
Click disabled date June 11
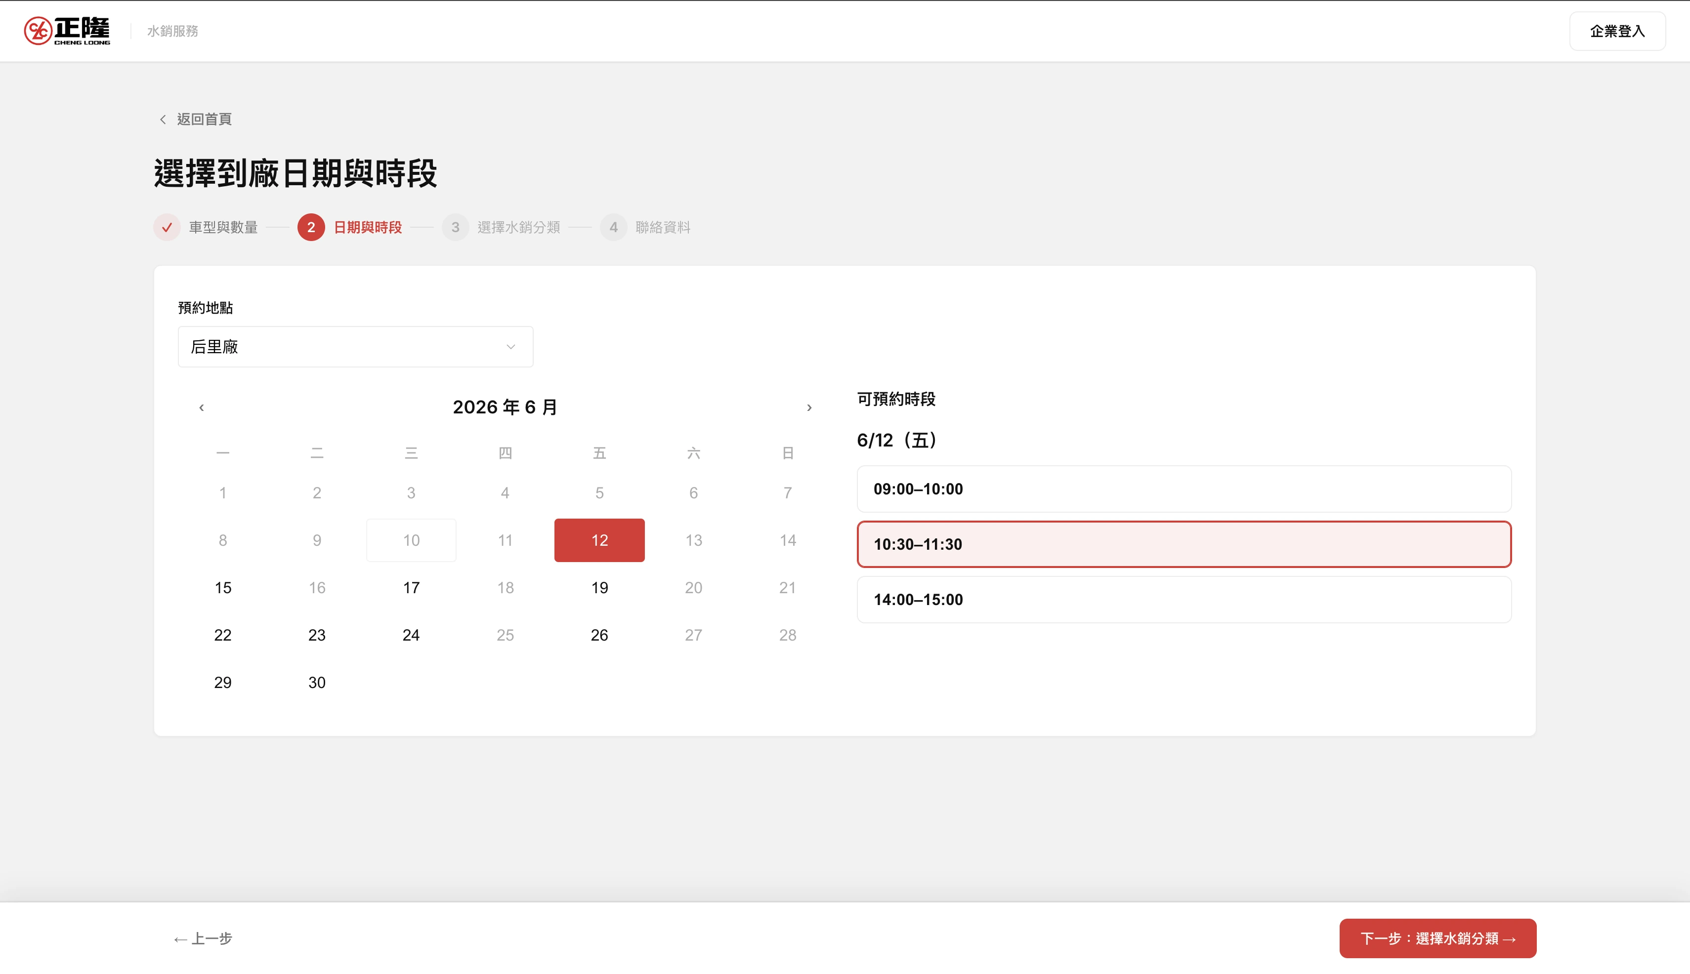506,540
